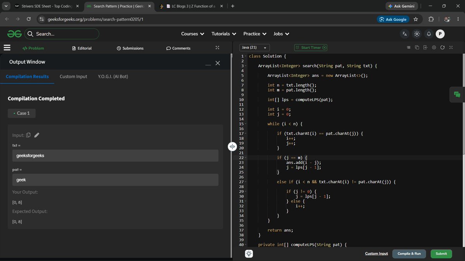465x261 pixels.
Task: Open the hamburger sidebar menu
Action: [x=7, y=48]
